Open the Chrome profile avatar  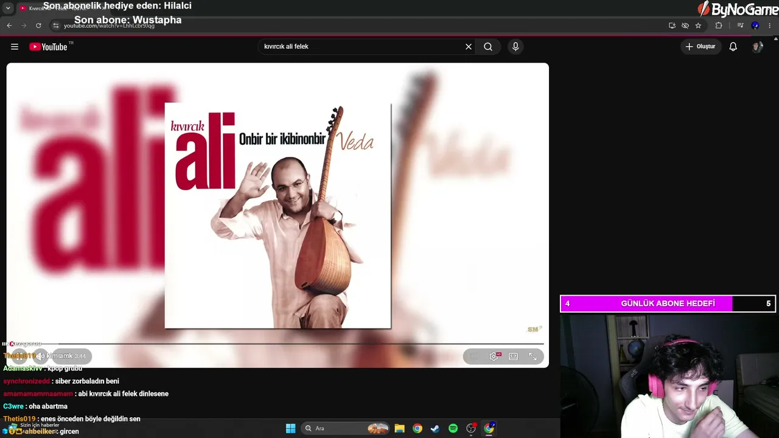click(755, 26)
